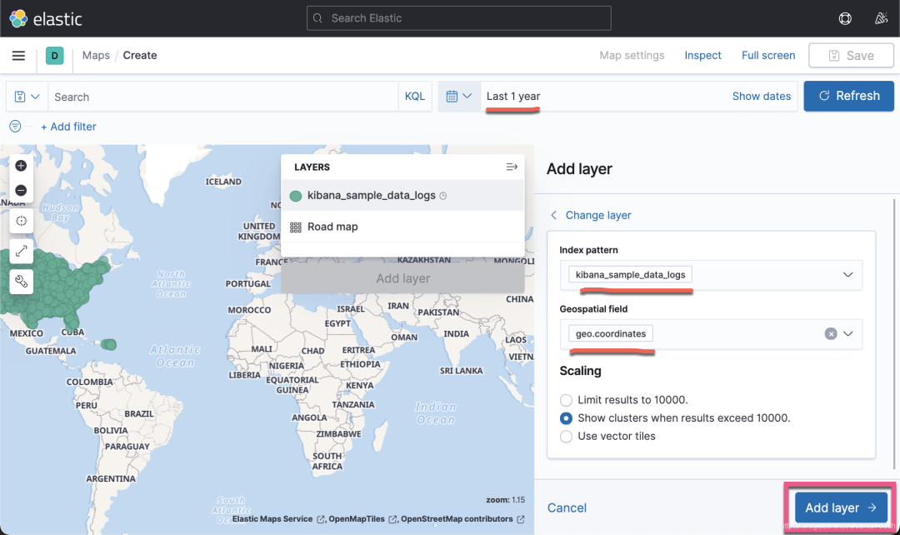900x535 pixels.
Task: Click the Road map grid icon
Action: click(296, 227)
